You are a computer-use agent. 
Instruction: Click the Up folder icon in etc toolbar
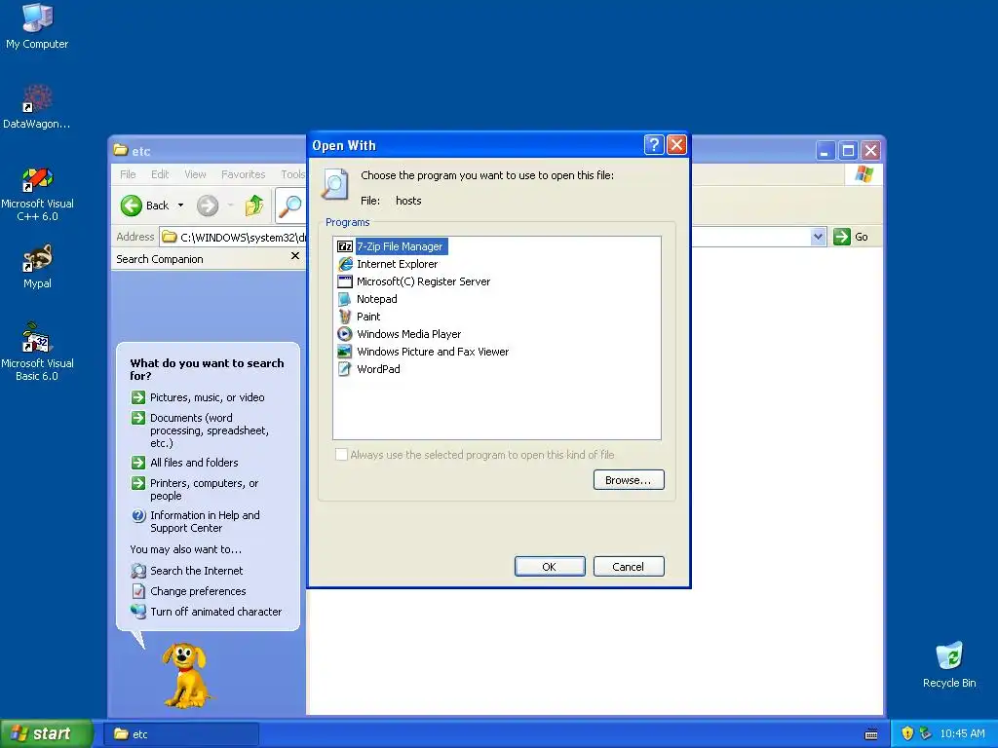click(x=254, y=206)
